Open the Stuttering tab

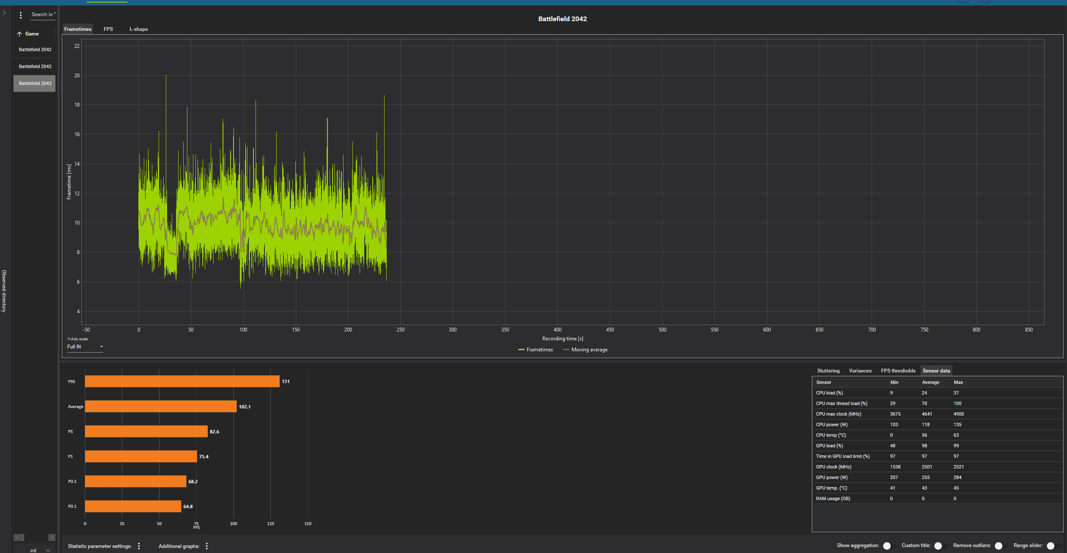coord(828,371)
